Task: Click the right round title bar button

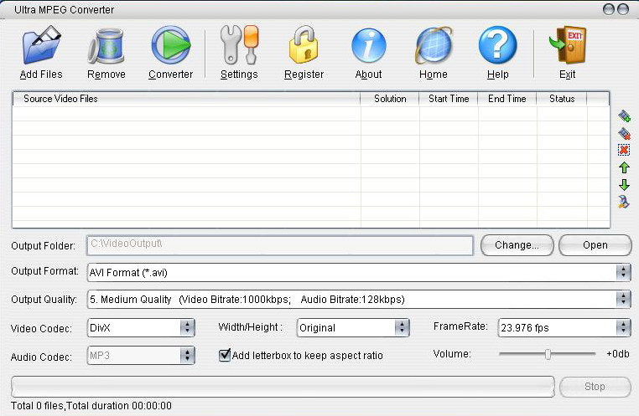Action: click(x=623, y=9)
